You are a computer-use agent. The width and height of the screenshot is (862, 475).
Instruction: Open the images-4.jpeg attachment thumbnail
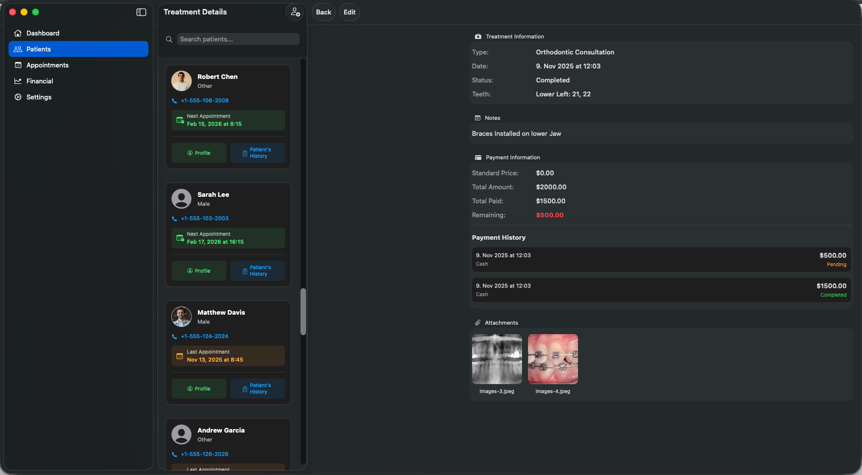pos(552,359)
